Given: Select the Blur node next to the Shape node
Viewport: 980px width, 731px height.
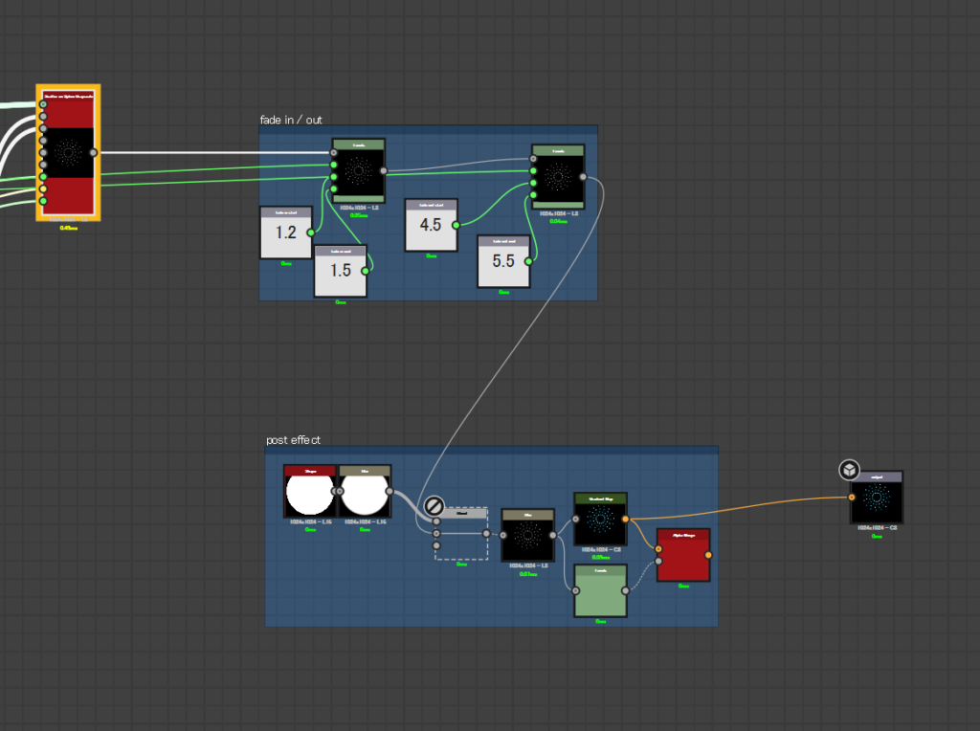Looking at the screenshot, I should coord(365,492).
